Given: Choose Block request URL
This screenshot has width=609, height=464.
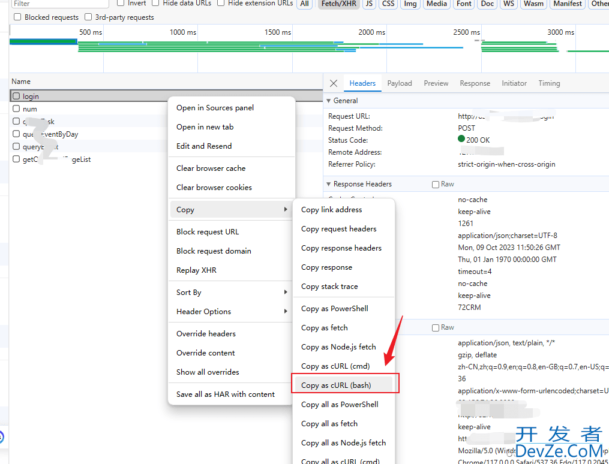Looking at the screenshot, I should [x=232, y=231].
